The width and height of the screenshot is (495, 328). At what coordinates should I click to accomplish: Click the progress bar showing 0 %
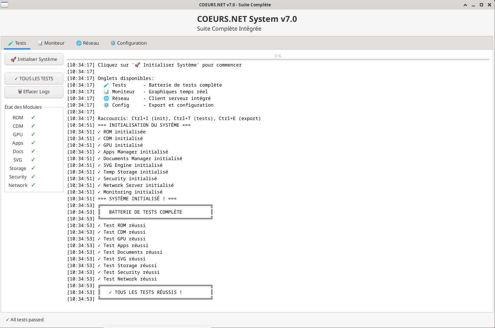click(278, 59)
